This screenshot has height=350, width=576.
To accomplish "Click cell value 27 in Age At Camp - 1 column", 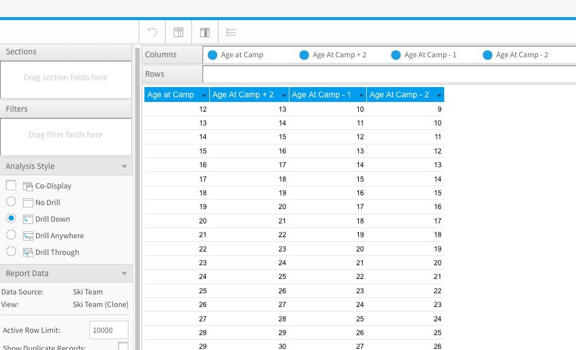I will [360, 347].
